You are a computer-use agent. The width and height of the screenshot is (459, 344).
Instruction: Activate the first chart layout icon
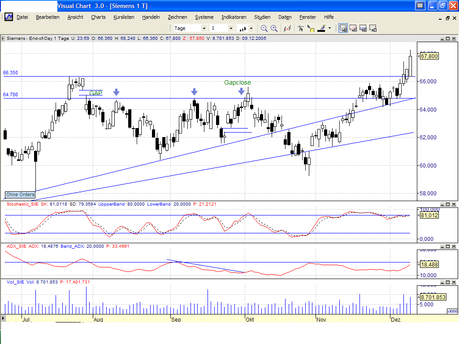tap(343, 28)
